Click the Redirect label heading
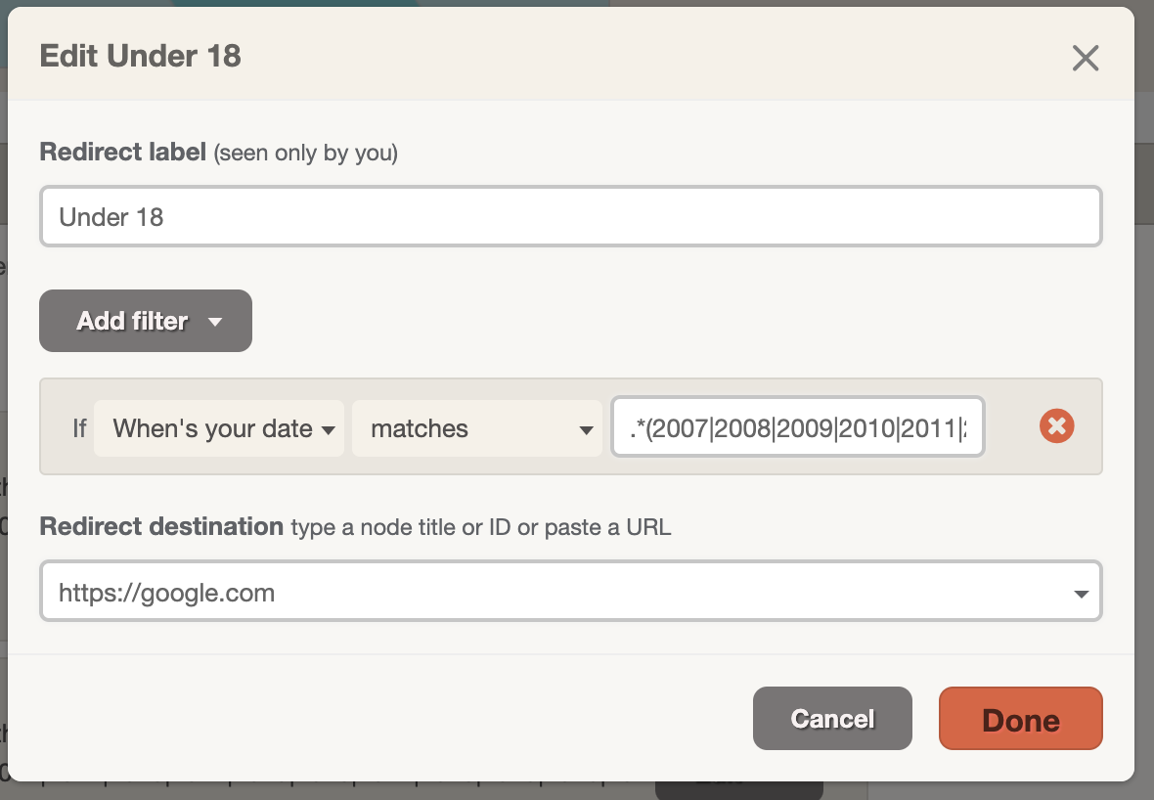The image size is (1154, 800). 122,152
